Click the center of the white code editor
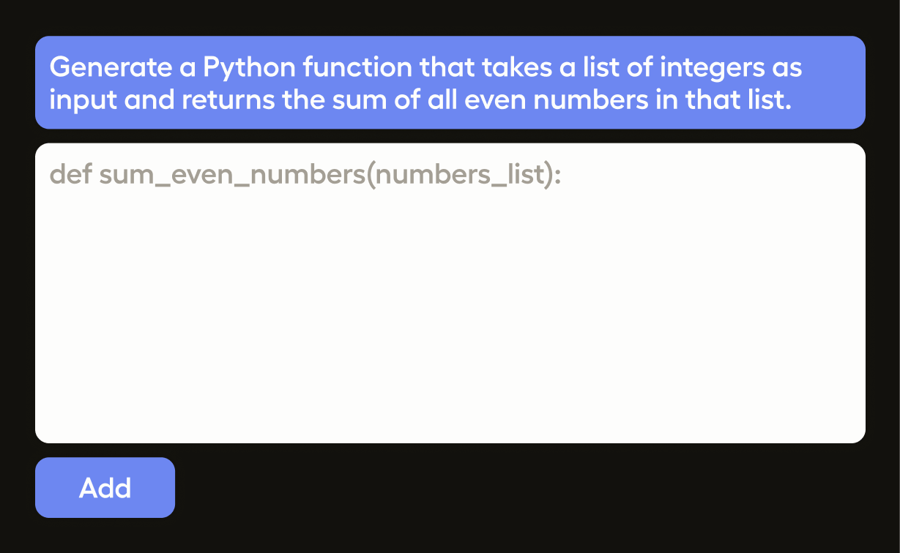The width and height of the screenshot is (900, 553). (x=450, y=293)
